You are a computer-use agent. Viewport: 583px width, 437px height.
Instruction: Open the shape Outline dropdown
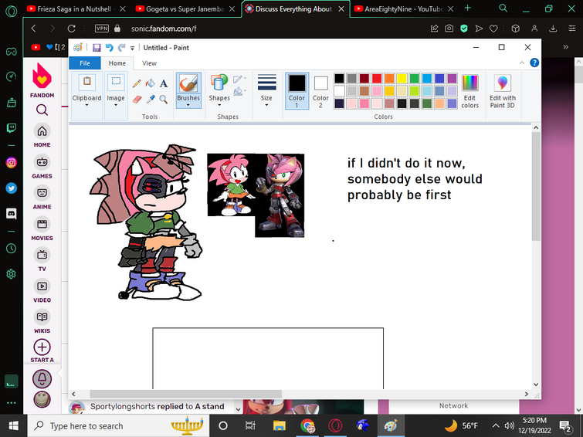click(239, 79)
